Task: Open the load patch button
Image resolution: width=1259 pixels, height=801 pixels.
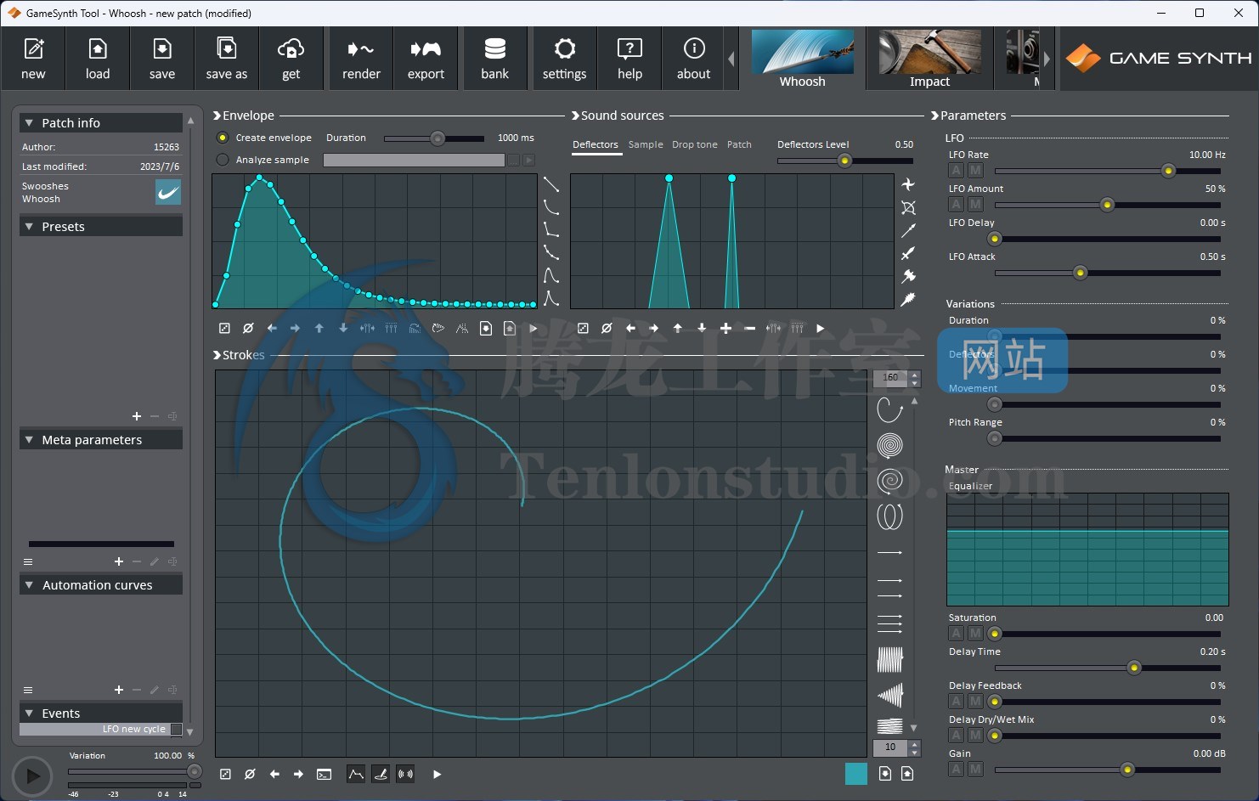Action: (98, 59)
